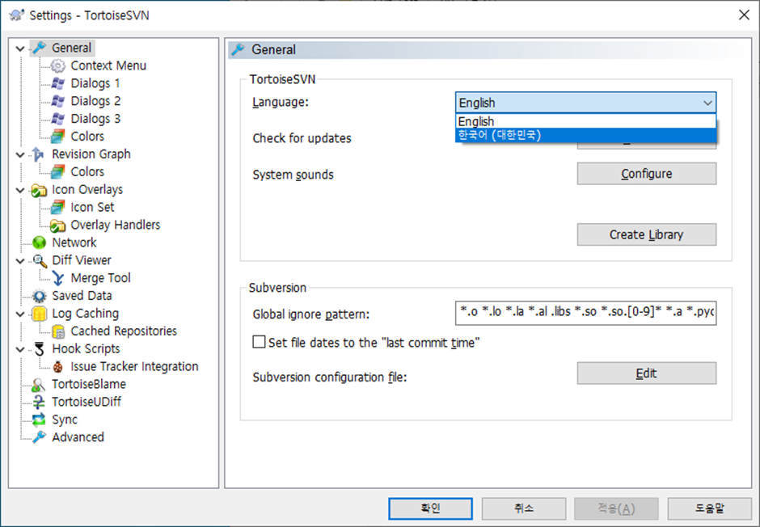This screenshot has width=760, height=527.
Task: Close the Settings dialog window
Action: (x=744, y=15)
